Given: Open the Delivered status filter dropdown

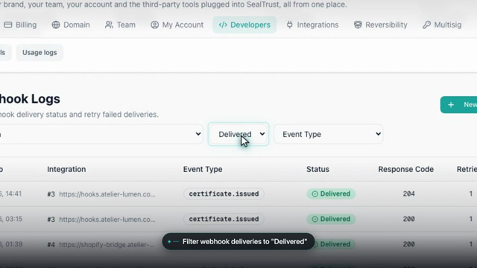Looking at the screenshot, I should [238, 134].
